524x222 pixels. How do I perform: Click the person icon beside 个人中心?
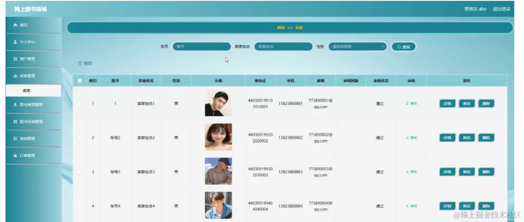tap(15, 42)
